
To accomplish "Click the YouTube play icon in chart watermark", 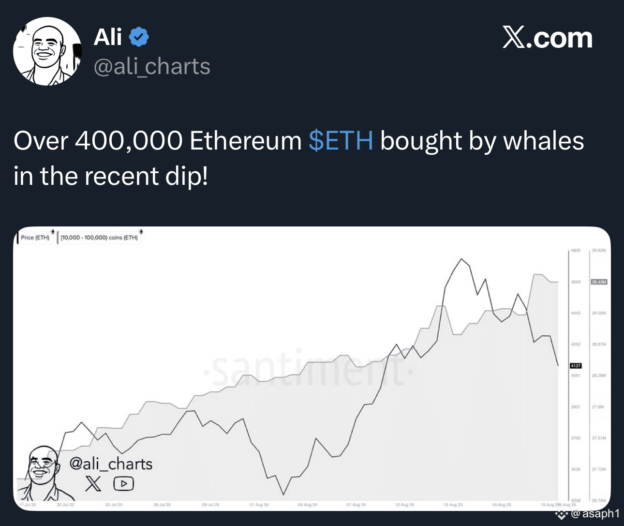I will pyautogui.click(x=123, y=483).
